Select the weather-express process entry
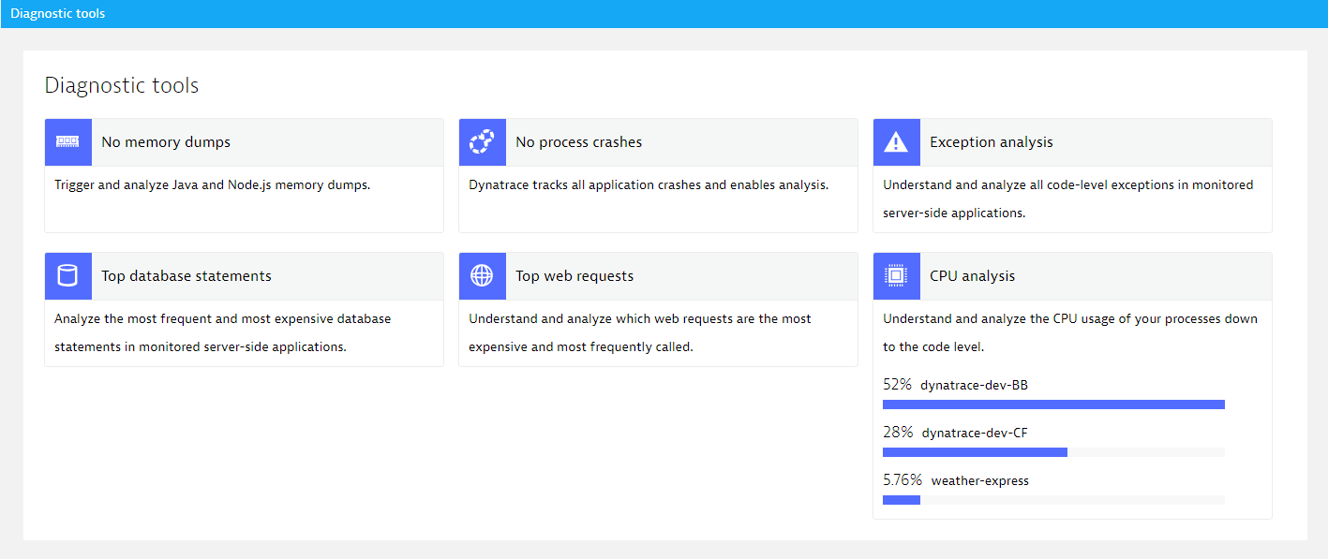 979,480
